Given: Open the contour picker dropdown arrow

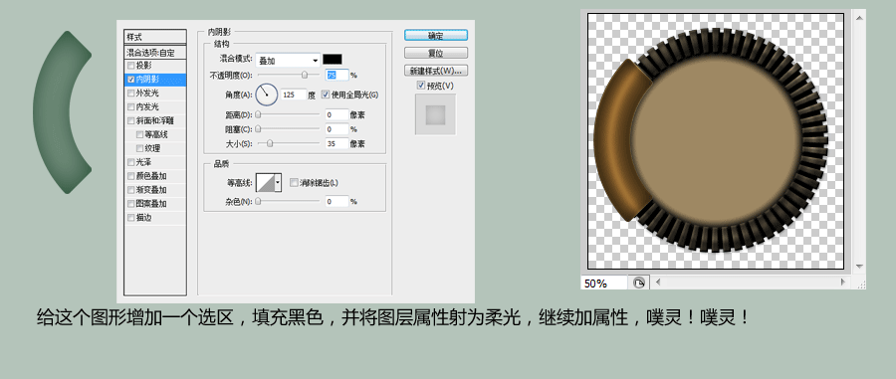Looking at the screenshot, I should pyautogui.click(x=279, y=183).
